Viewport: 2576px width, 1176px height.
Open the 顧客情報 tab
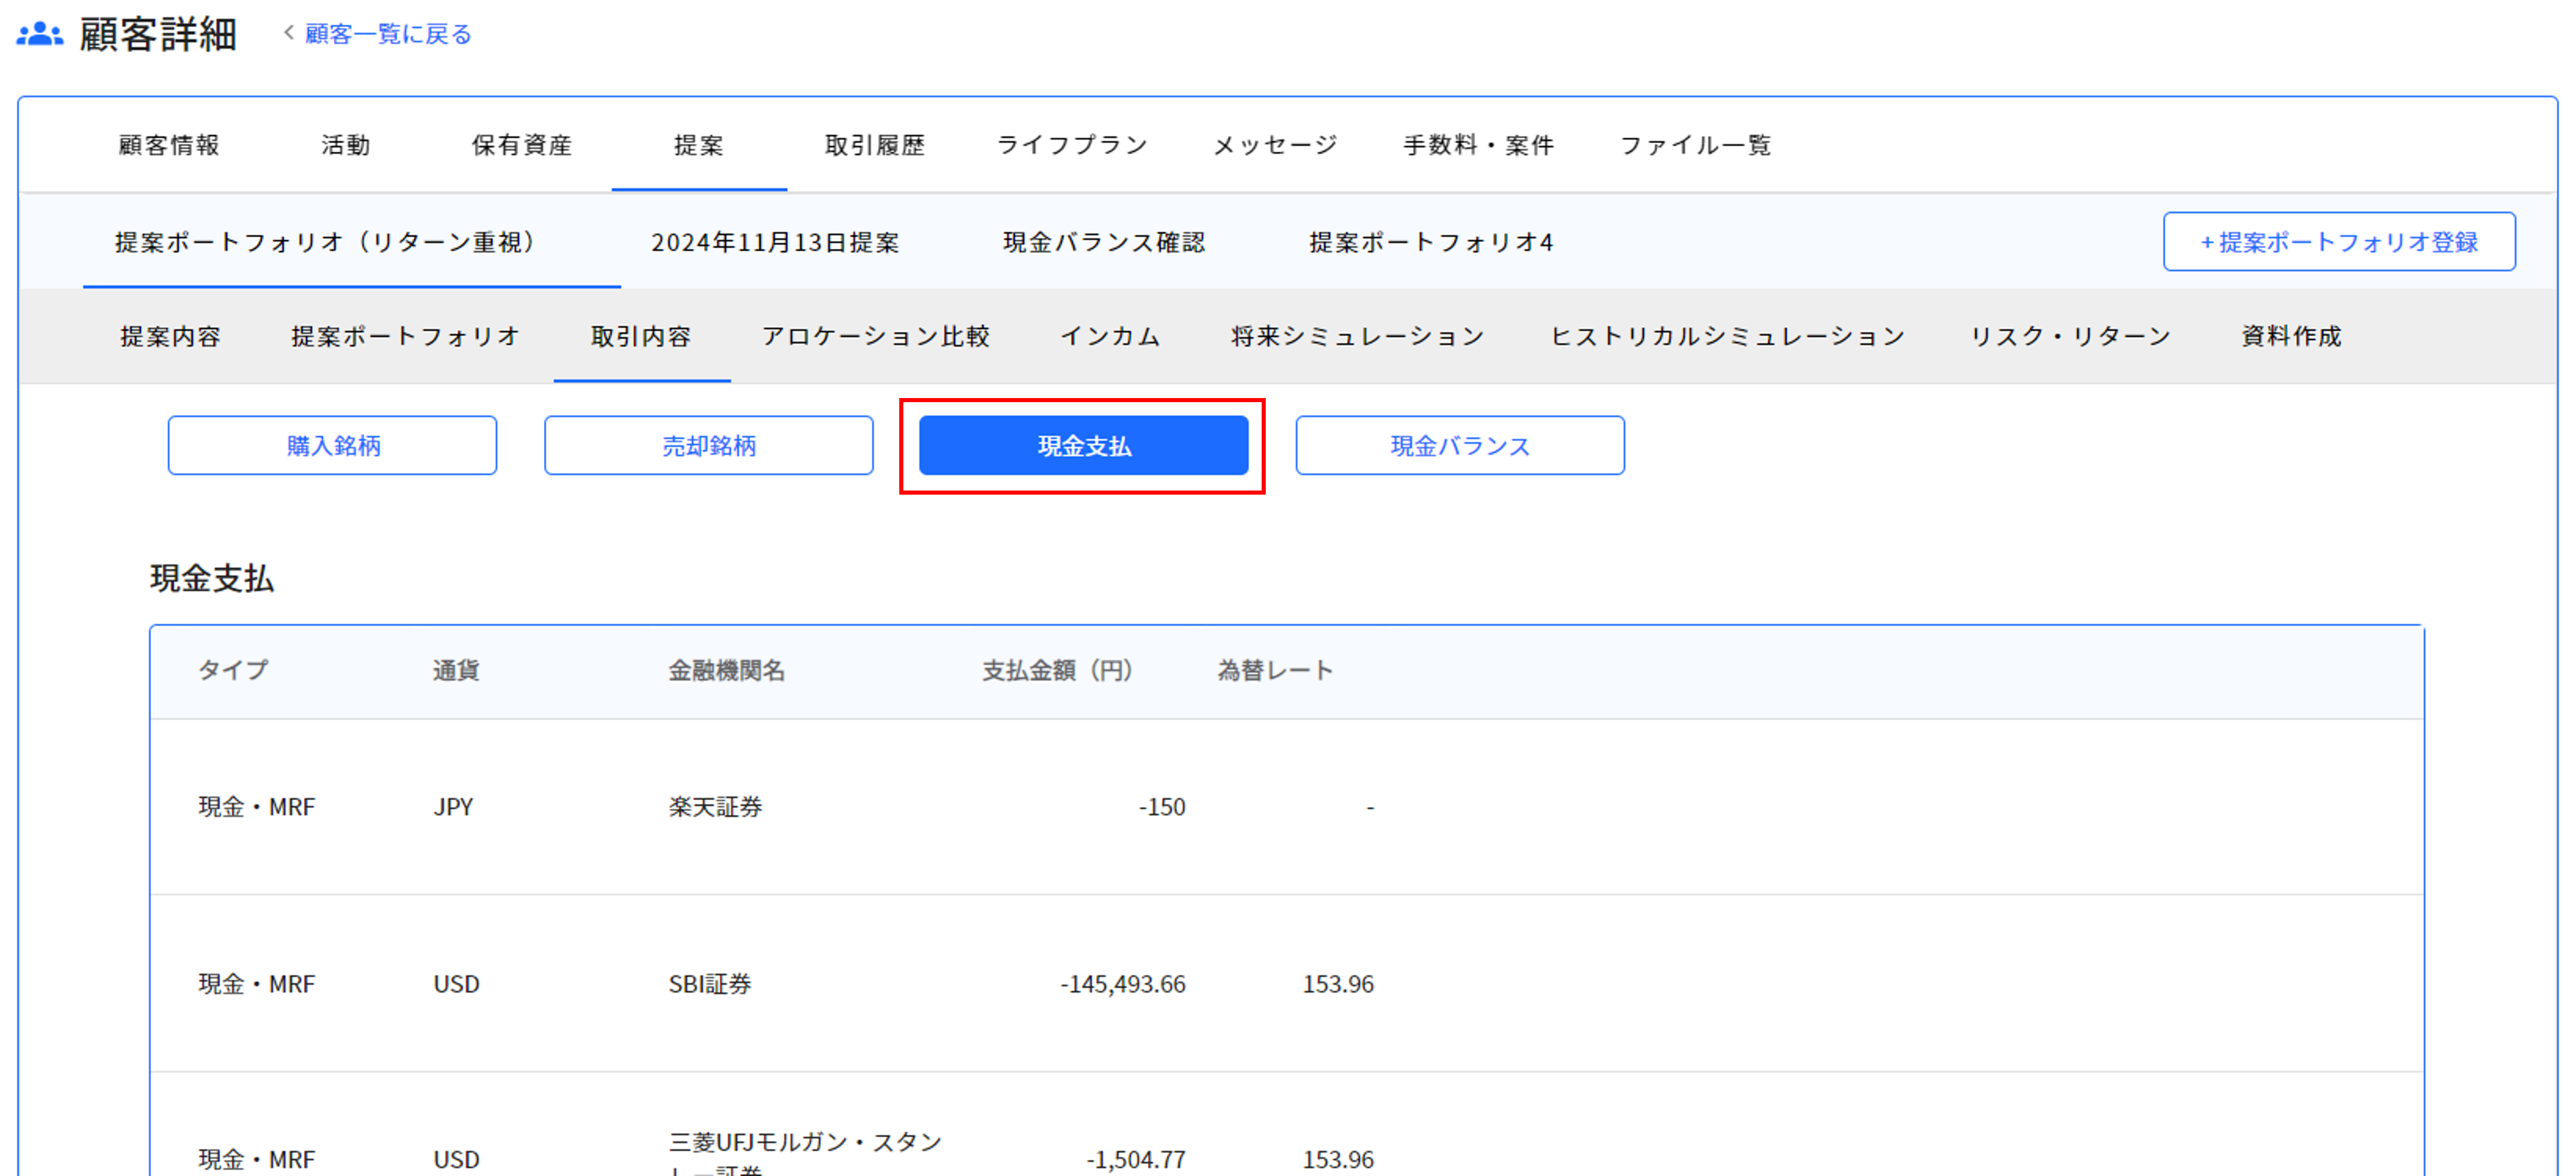tap(169, 145)
